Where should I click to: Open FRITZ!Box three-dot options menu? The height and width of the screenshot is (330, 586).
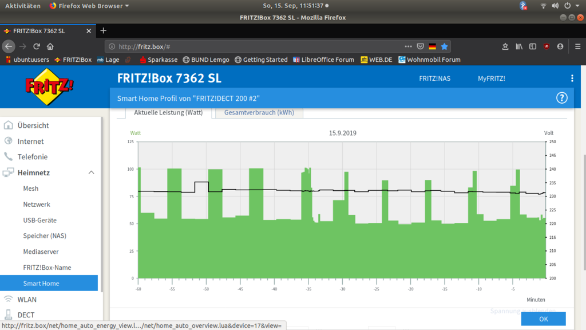click(572, 78)
